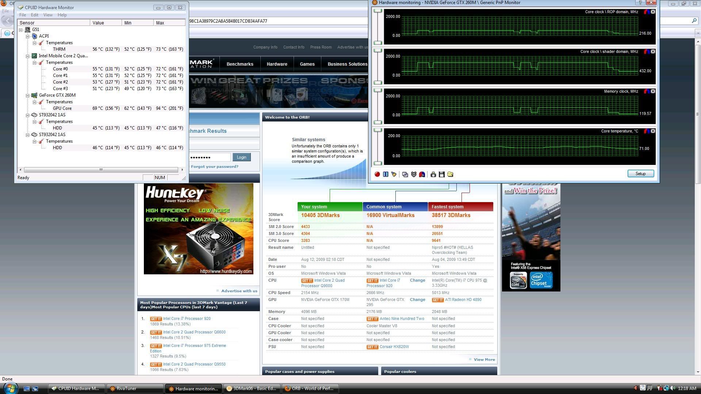Screen dimensions: 701x394
Task: Collapse Intel Mobile Core 2 Quad node
Action: pyautogui.click(x=27, y=56)
